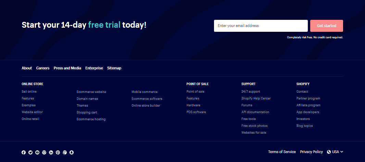Image resolution: width=365 pixels, height=162 pixels.
Task: Open the Affiliate program link
Action: tap(309, 105)
